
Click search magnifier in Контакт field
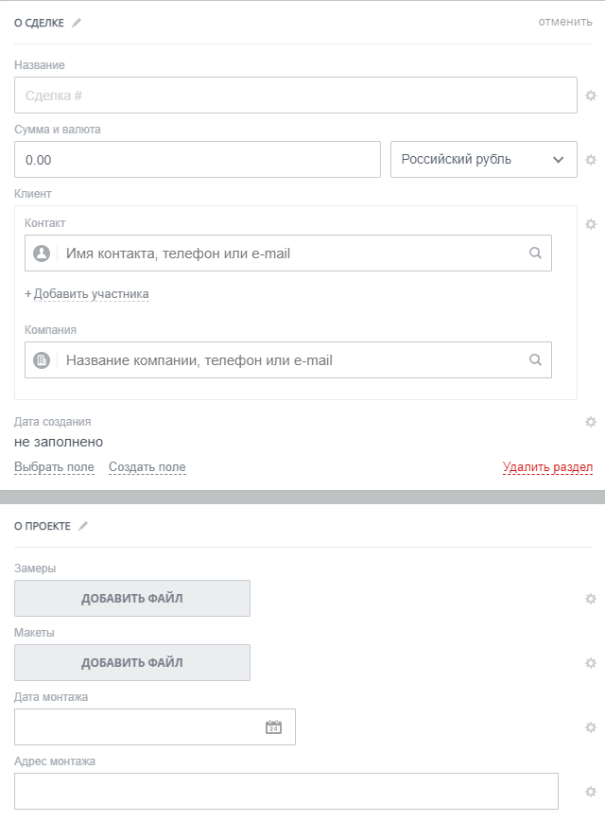(x=535, y=254)
